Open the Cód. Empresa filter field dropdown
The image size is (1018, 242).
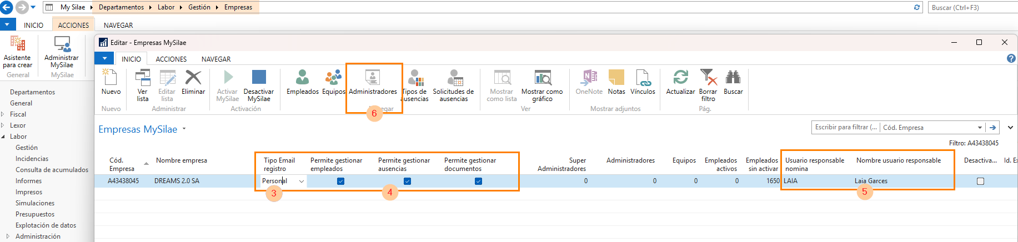pos(980,128)
